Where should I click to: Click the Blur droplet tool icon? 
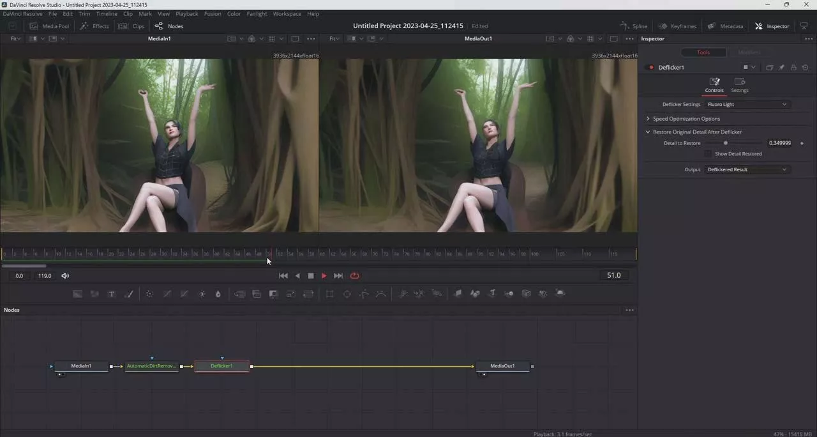[x=218, y=294]
